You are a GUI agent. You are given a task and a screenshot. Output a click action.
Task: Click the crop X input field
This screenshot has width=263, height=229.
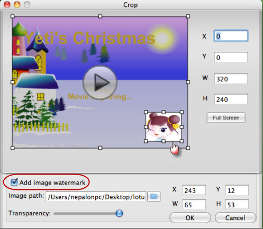point(231,36)
